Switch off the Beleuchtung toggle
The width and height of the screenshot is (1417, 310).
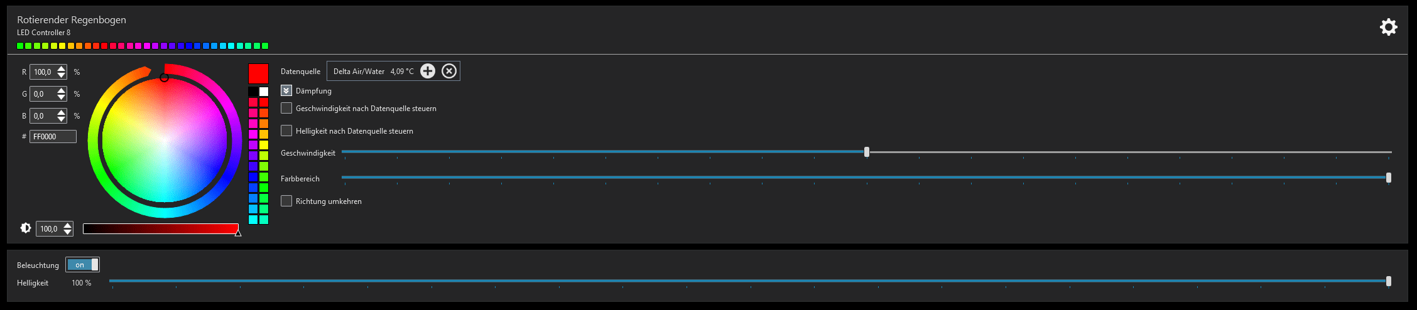82,265
